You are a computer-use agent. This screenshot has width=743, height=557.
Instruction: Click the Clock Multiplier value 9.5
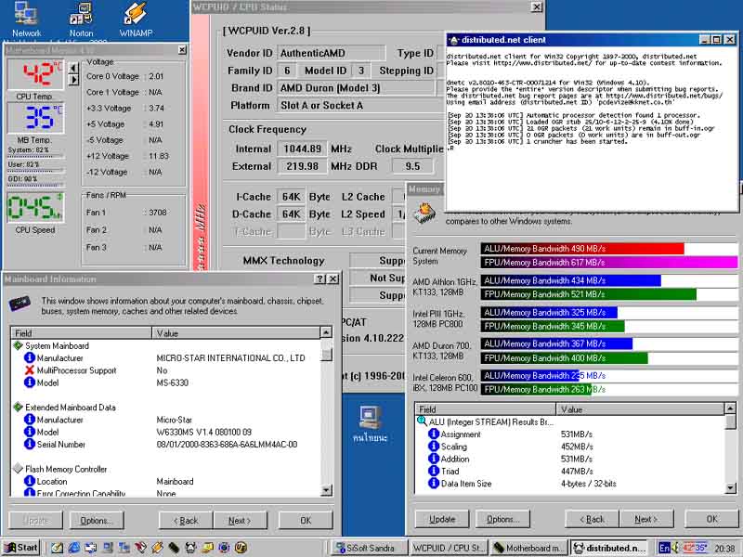coord(412,166)
